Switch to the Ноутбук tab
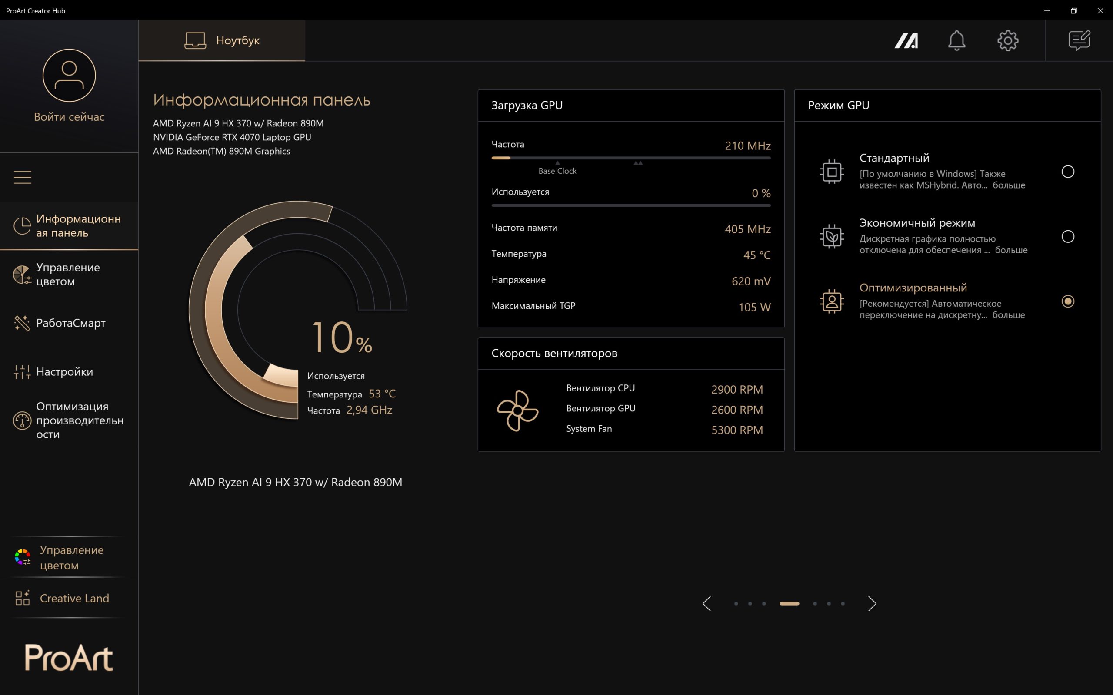 click(222, 40)
